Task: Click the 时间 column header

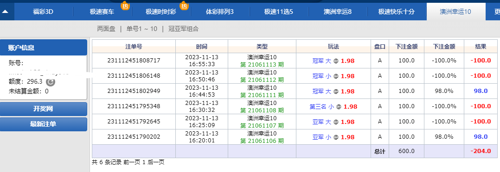Action: (201, 46)
